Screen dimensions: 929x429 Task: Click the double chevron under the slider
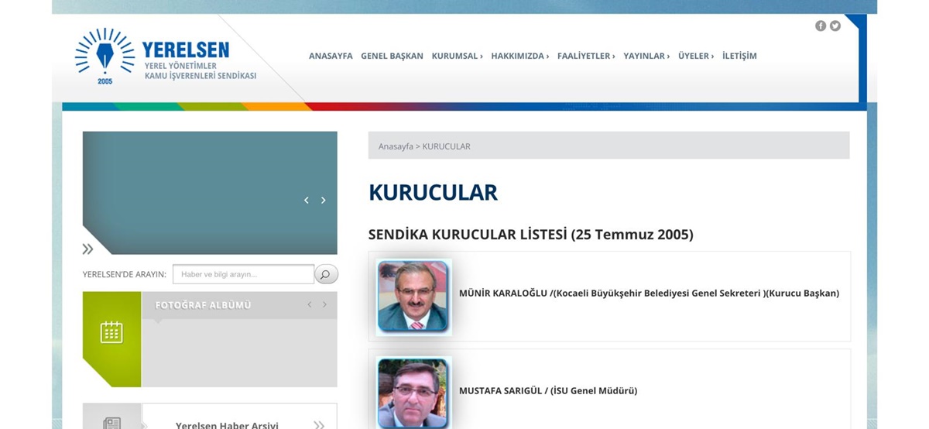(87, 249)
